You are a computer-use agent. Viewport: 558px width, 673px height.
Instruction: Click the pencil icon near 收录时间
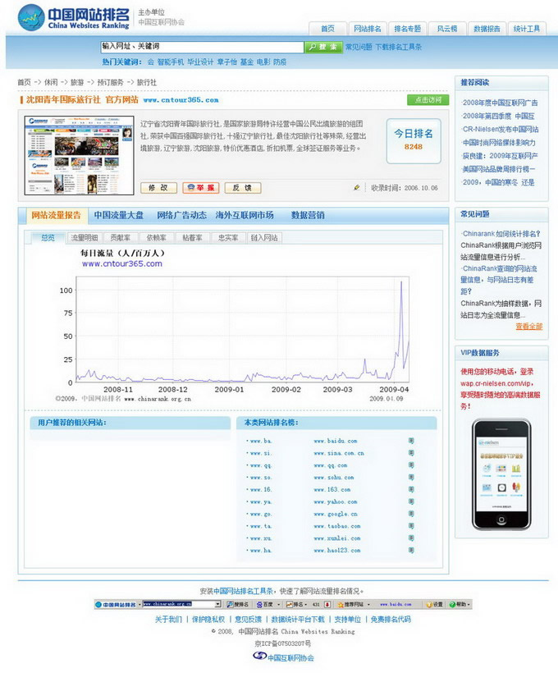[356, 188]
